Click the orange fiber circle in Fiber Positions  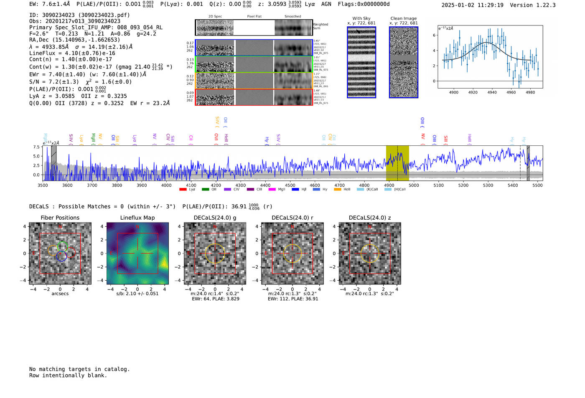[53, 251]
